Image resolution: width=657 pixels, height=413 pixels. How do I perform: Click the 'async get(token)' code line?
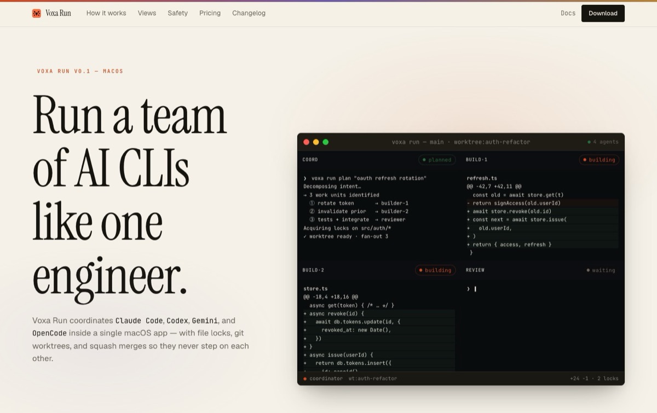click(x=351, y=305)
